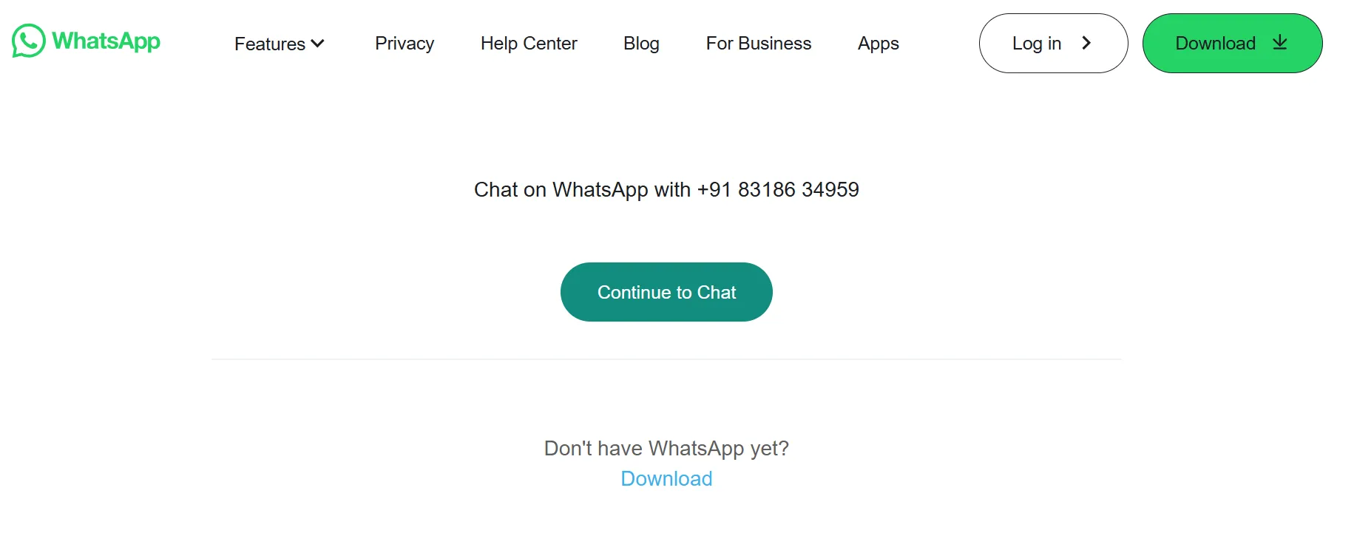
Task: Click the Continue to Chat button
Action: pos(666,292)
